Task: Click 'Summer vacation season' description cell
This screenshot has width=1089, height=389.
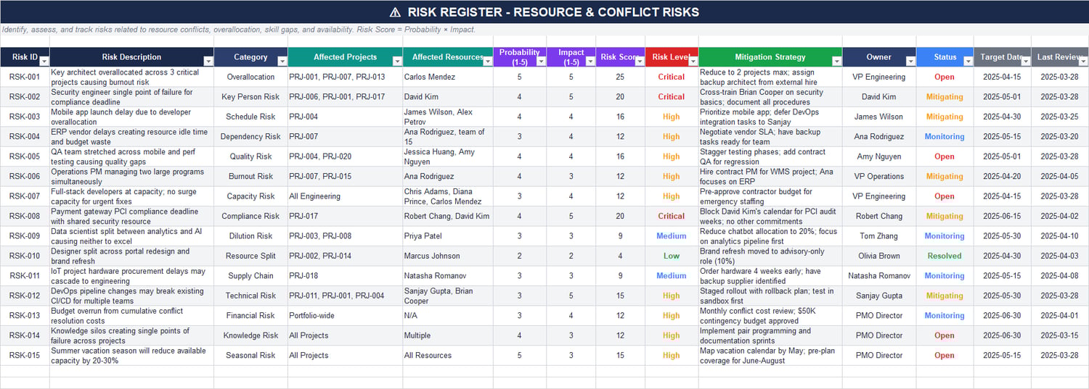Action: click(x=131, y=356)
